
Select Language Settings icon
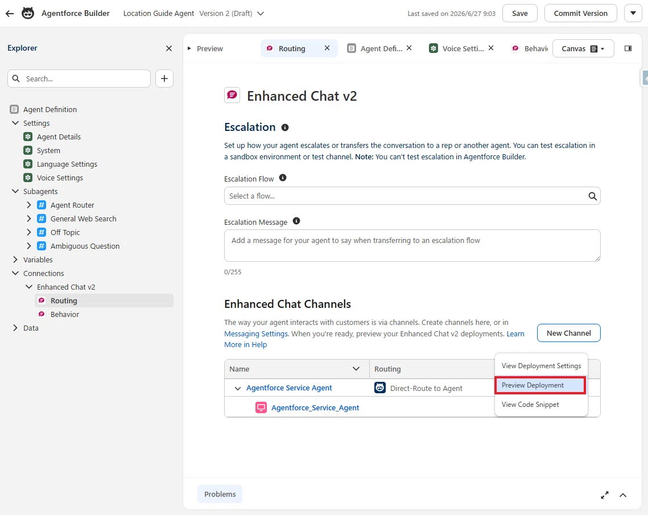tap(28, 164)
